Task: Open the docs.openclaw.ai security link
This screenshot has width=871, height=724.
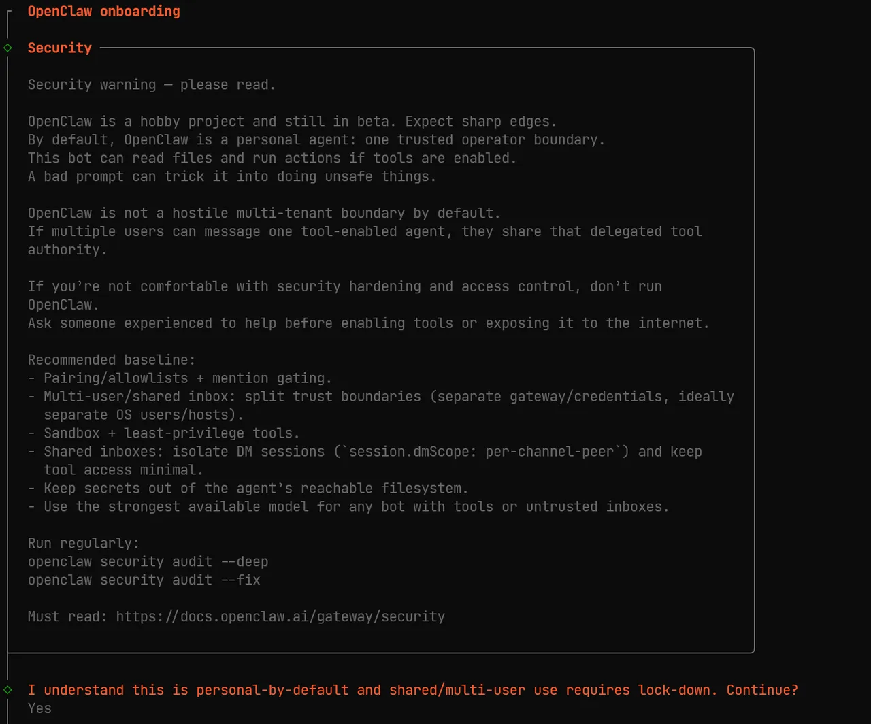Action: pos(280,616)
